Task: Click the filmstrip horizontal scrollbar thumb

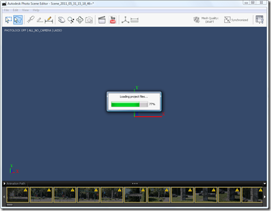Action: (10, 205)
